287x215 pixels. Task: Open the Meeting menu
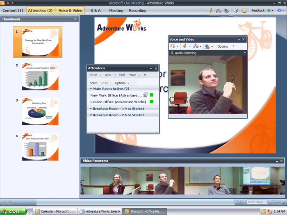[116, 11]
